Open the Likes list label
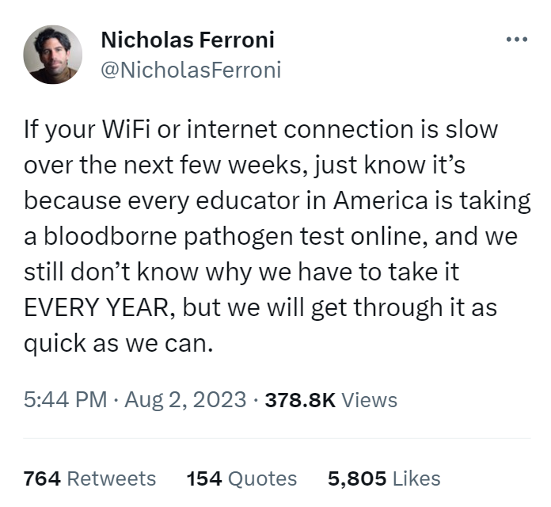The width and height of the screenshot is (551, 507). coord(416,478)
